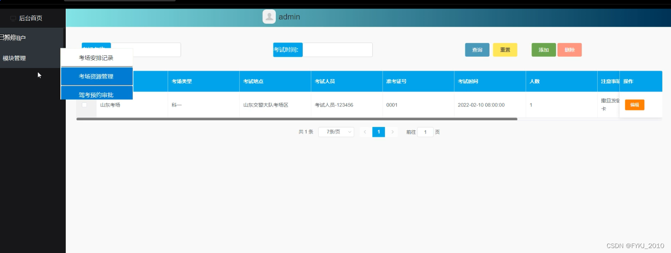Click the monitor icon beside 后台首页
This screenshot has height=253, width=671.
13,18
